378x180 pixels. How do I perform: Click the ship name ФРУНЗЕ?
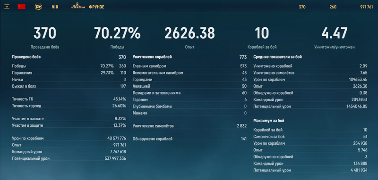[97, 7]
